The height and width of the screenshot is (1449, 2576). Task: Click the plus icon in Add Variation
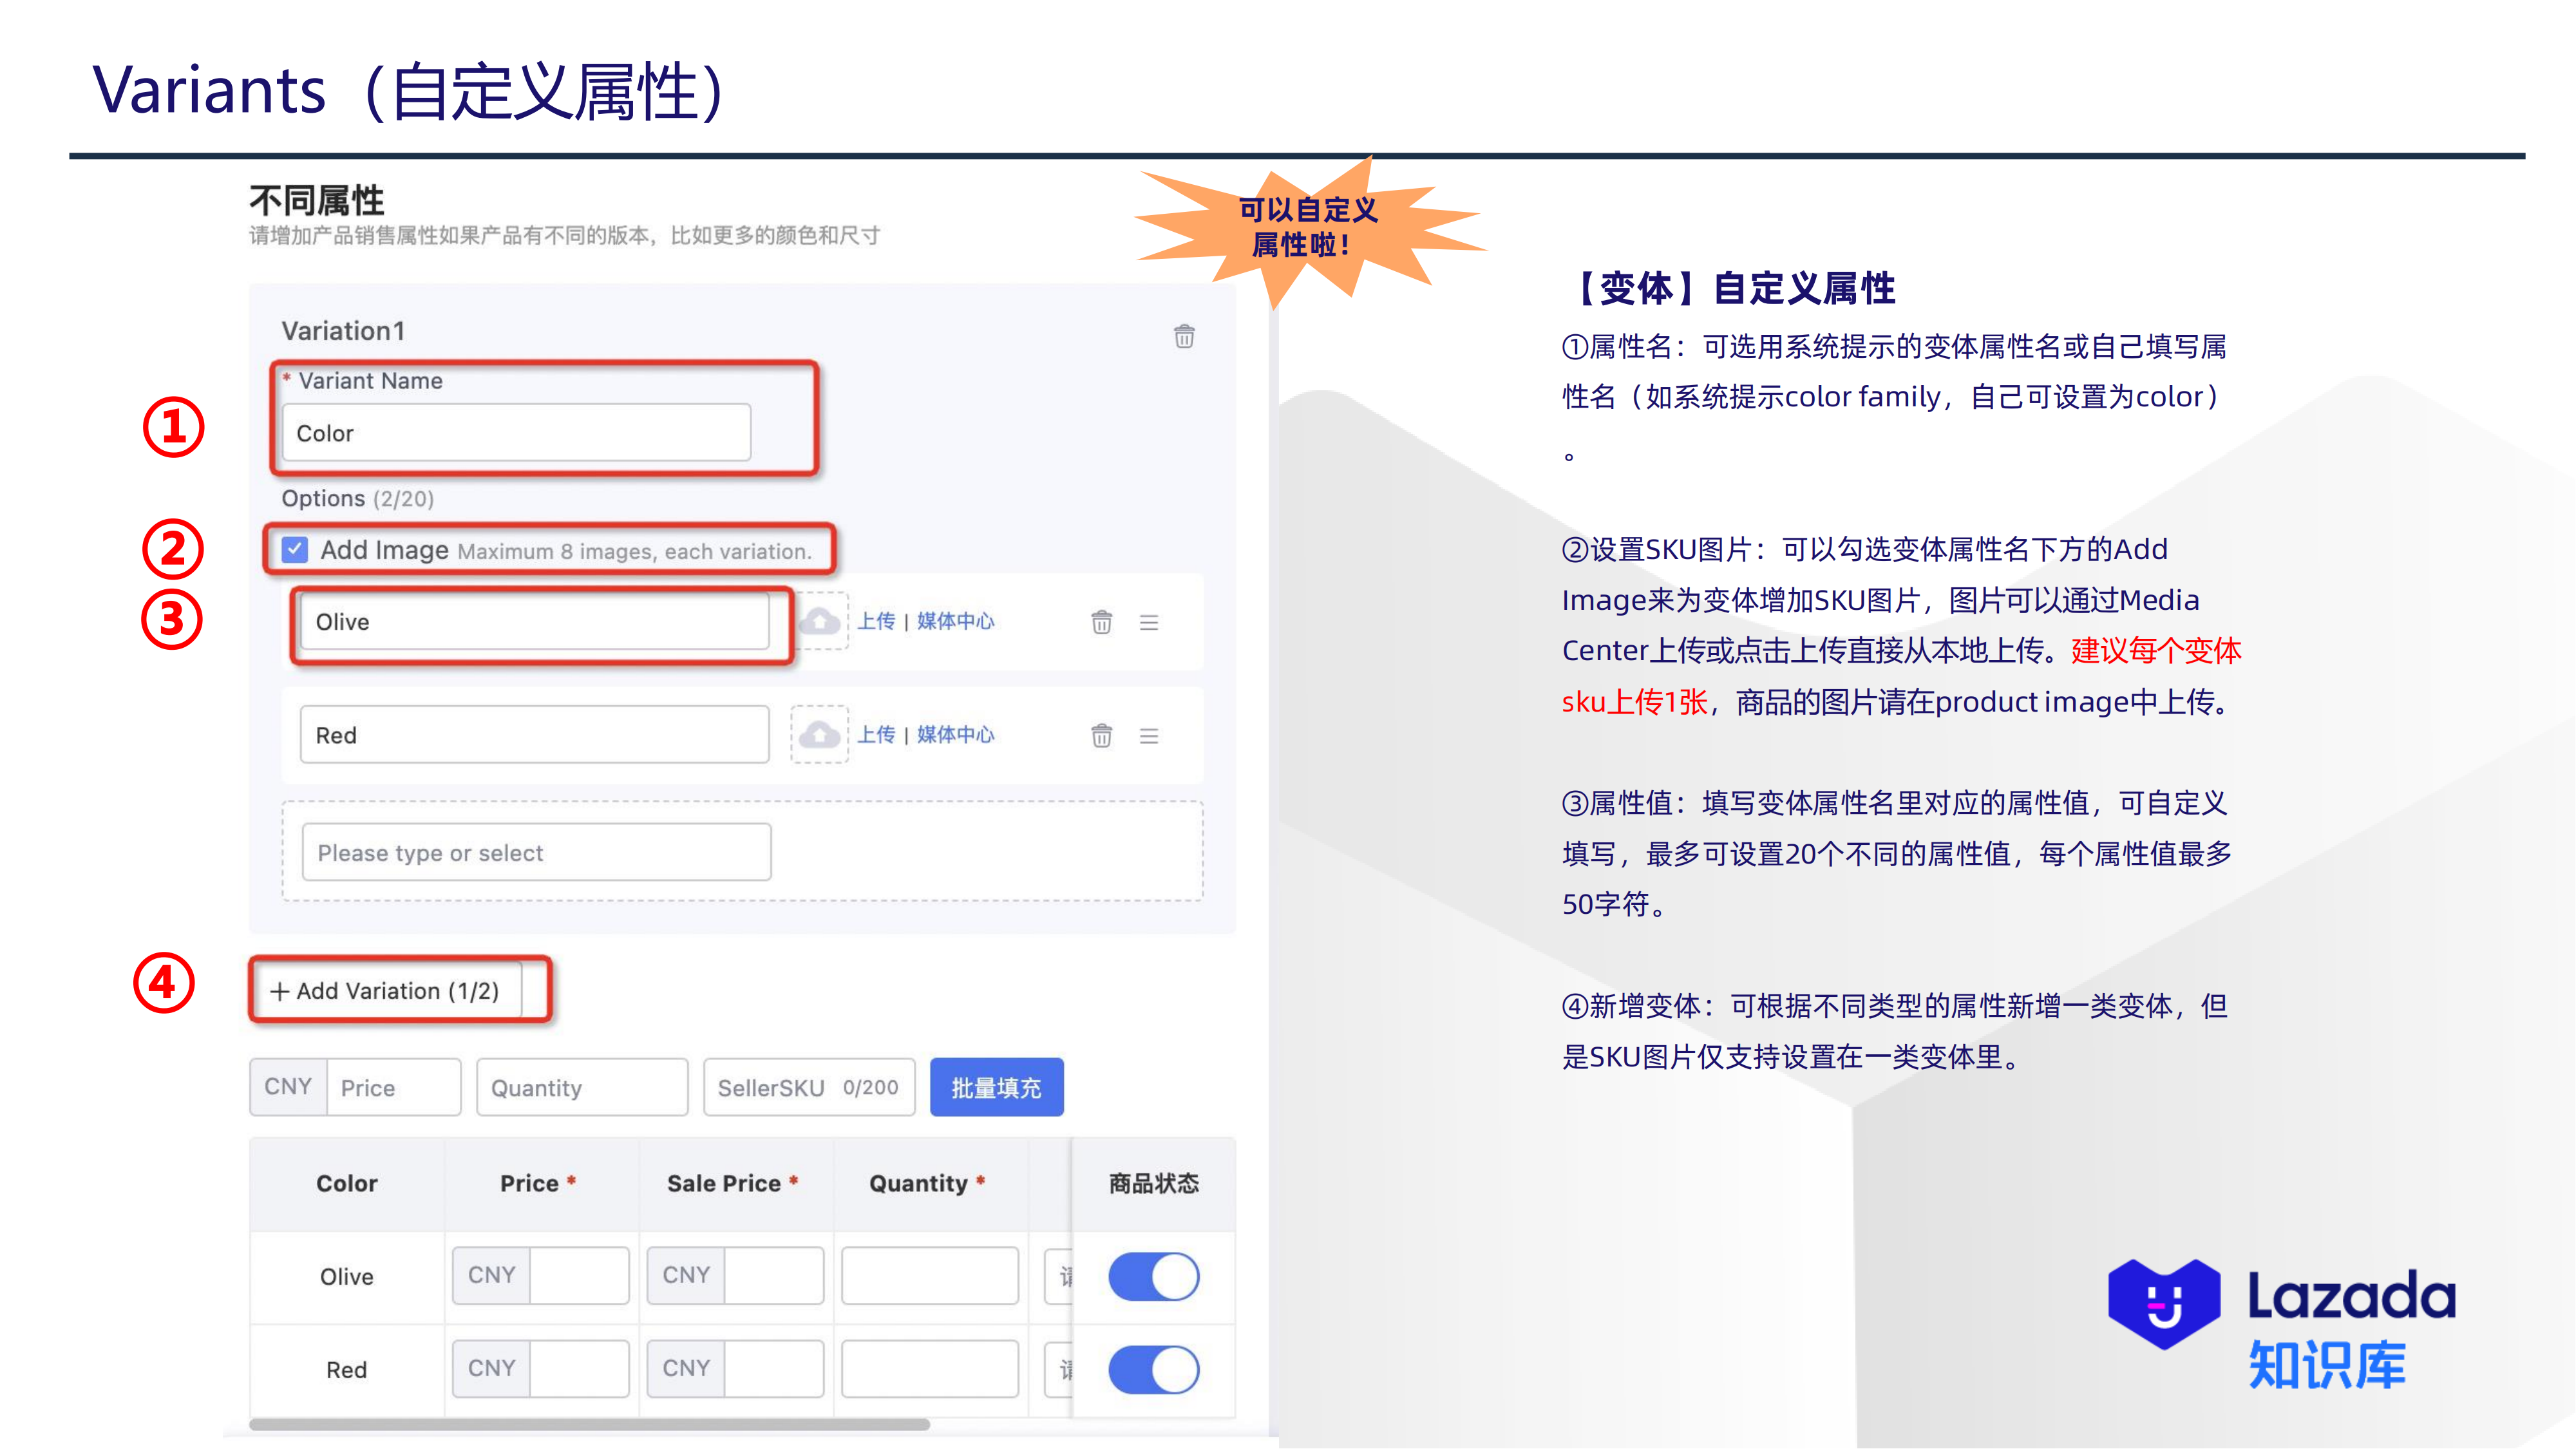(x=279, y=991)
